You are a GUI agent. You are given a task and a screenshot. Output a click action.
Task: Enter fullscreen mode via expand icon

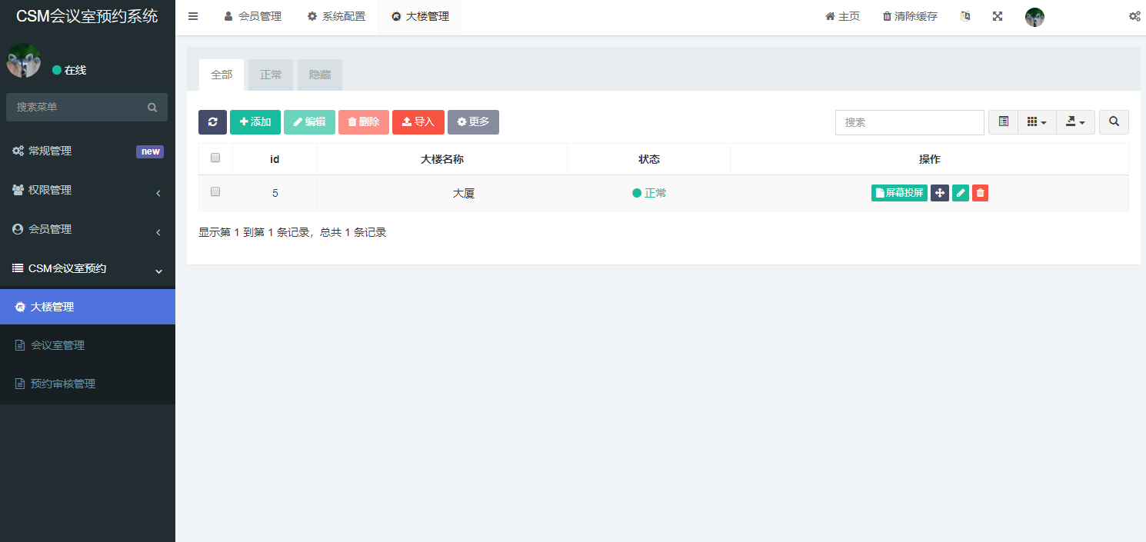998,16
